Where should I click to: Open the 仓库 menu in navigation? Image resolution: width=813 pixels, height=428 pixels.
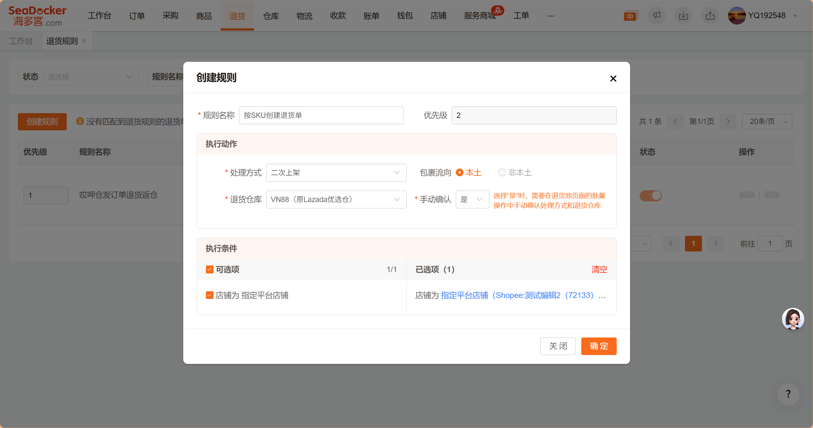click(x=271, y=16)
